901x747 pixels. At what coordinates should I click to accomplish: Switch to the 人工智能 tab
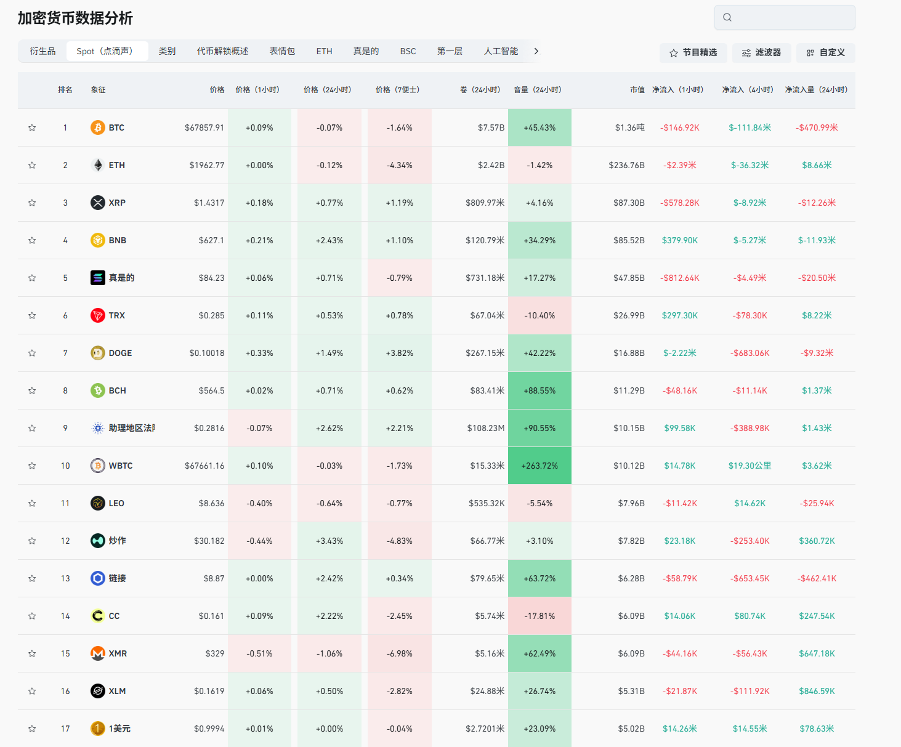tap(501, 51)
